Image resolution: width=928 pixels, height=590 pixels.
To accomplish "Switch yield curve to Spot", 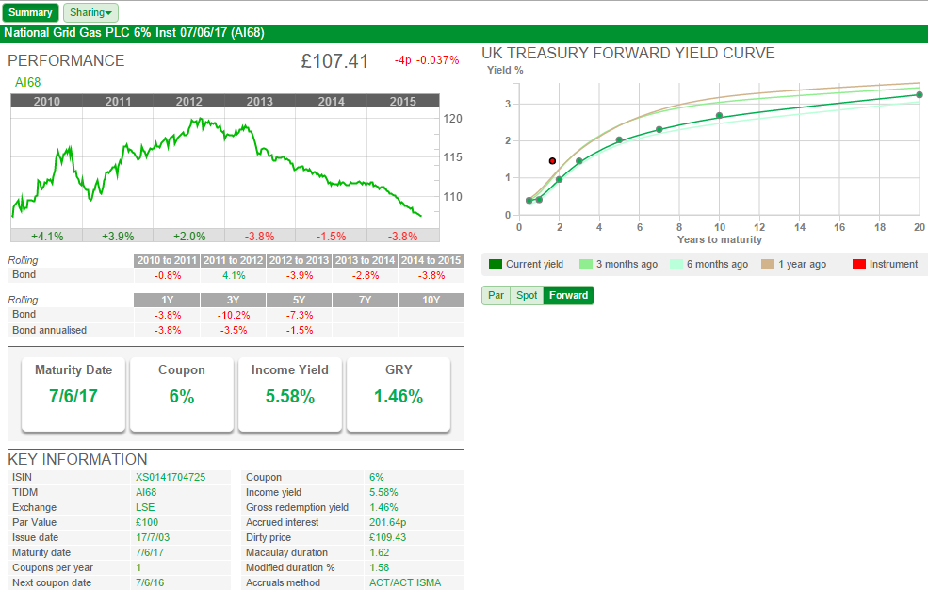I will (x=527, y=295).
